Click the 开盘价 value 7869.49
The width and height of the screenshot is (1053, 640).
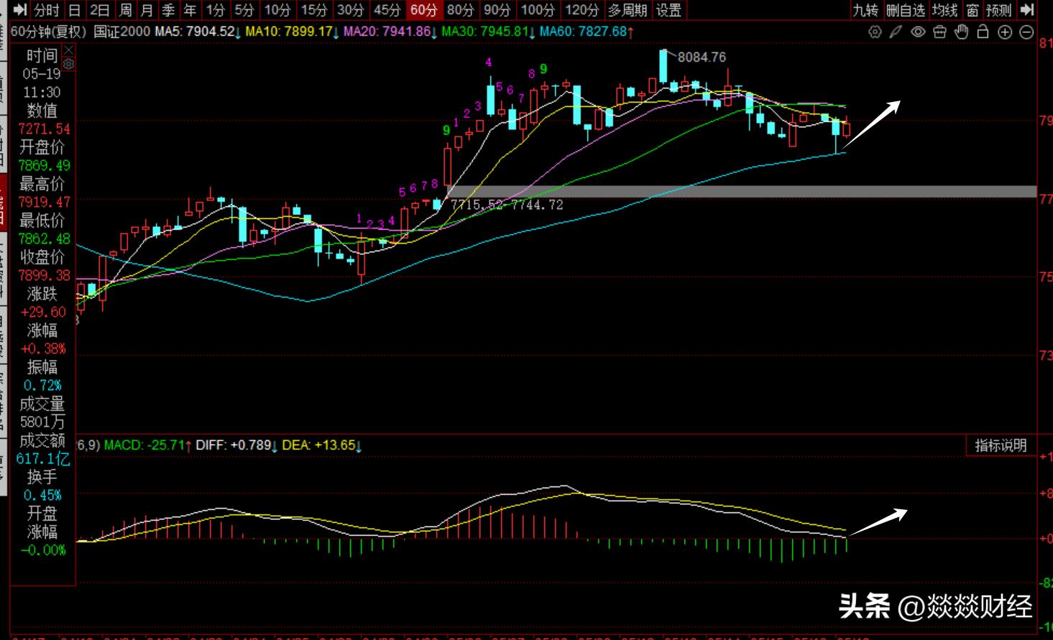pos(44,165)
